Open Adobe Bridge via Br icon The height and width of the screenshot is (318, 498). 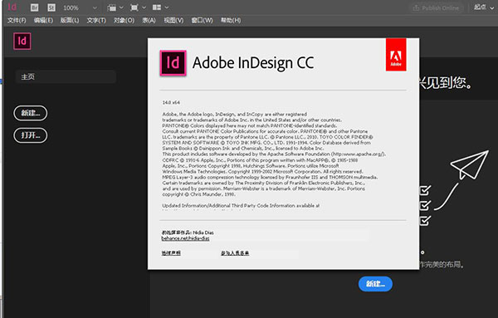35,7
